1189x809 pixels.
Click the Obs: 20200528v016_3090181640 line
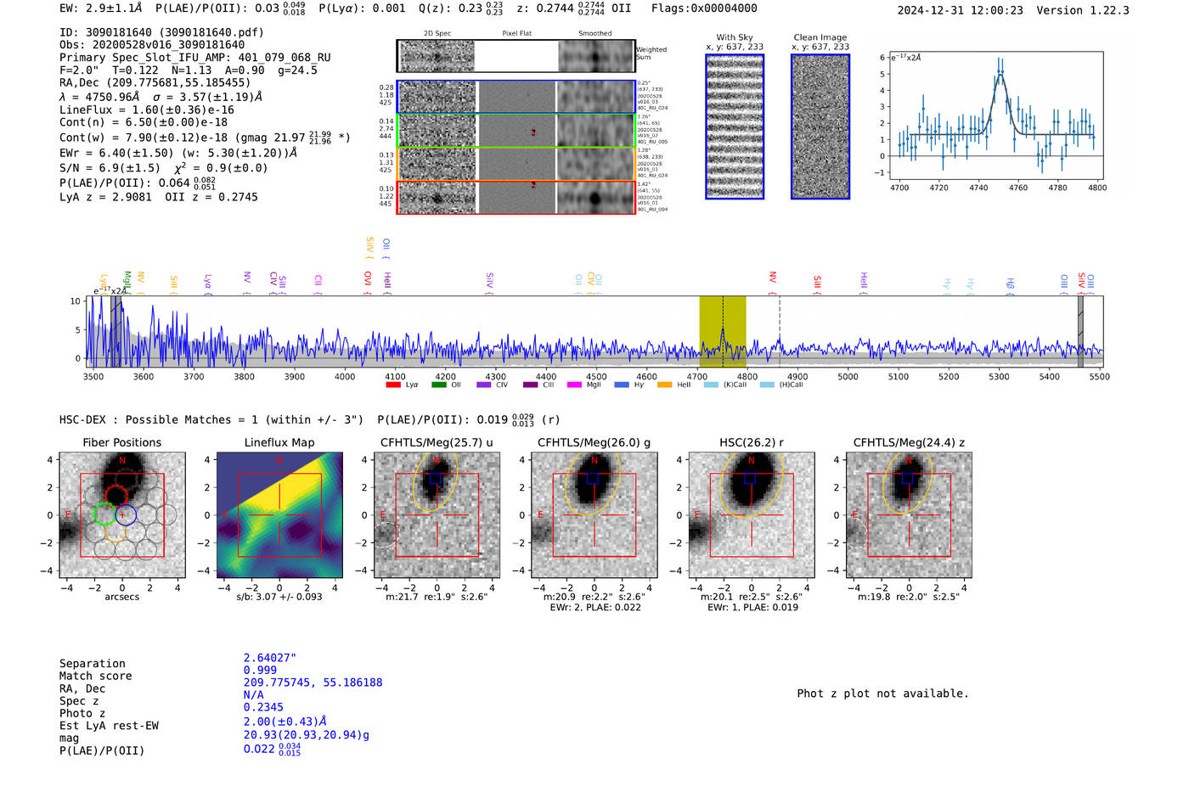tap(152, 45)
